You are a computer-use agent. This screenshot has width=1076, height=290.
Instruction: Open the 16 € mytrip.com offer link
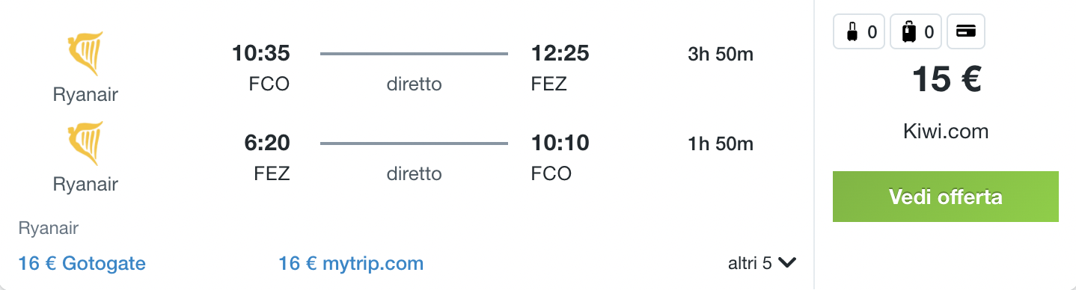351,263
